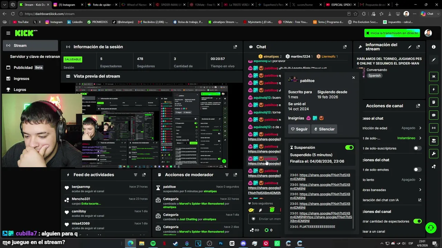Pop out the Acciones de canal panel
The height and width of the screenshot is (248, 442).
click(x=418, y=106)
